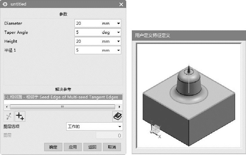Select the 相邻面 Seed Edge reference entry

point(63,97)
